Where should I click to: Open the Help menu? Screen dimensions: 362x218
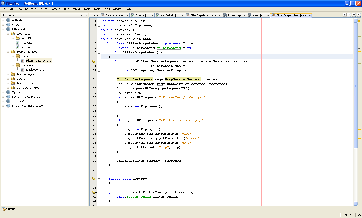coord(128,9)
